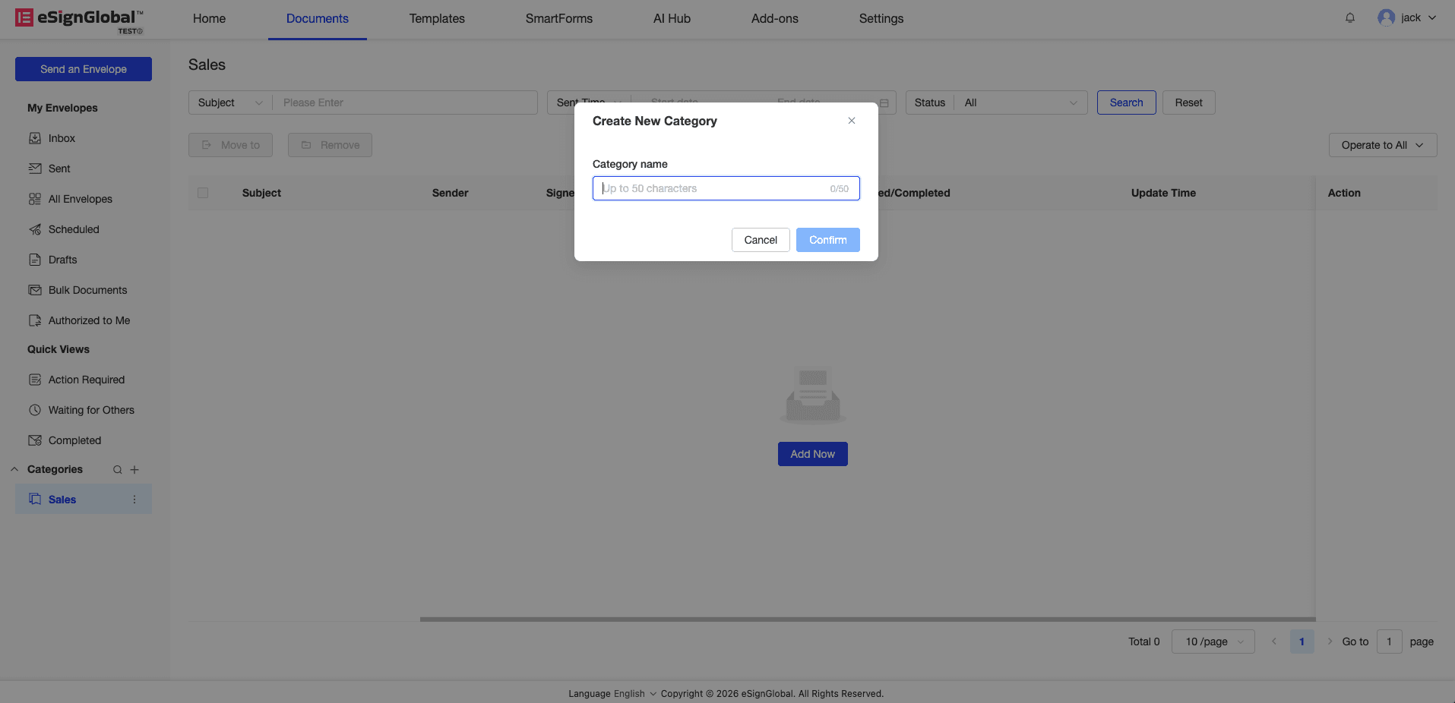Close the Create New Category dialog

(852, 121)
